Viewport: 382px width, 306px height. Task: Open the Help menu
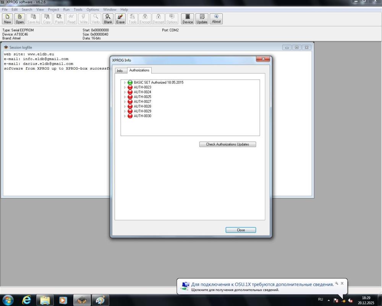(124, 10)
